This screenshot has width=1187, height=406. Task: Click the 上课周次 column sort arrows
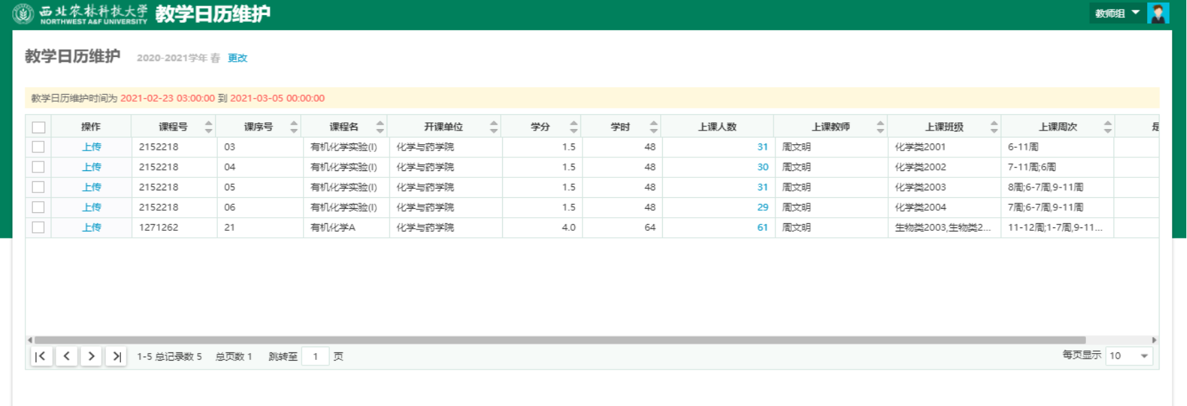click(1107, 126)
